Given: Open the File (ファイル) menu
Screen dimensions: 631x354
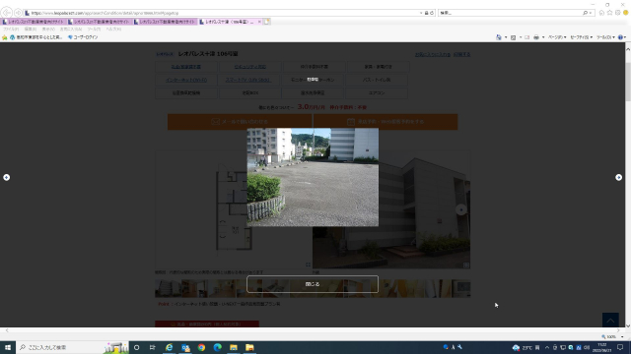Looking at the screenshot, I should tap(11, 29).
